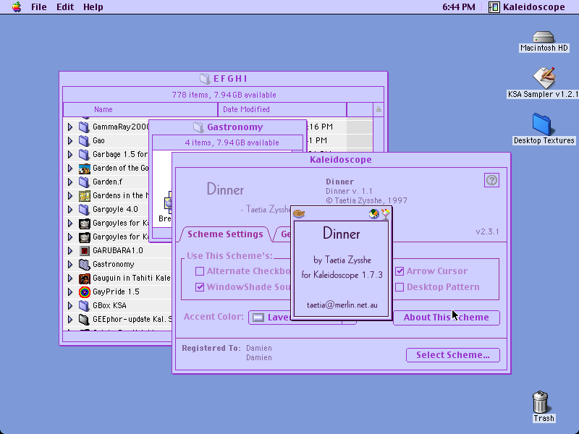Screen dimensions: 579x434
Task: Switch to the Scheme Settings tab
Action: coord(225,234)
